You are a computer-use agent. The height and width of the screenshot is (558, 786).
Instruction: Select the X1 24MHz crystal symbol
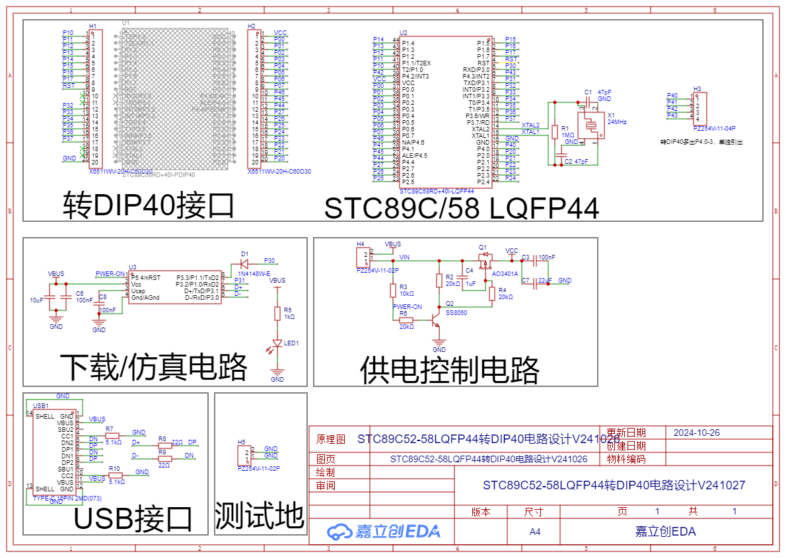tap(590, 125)
